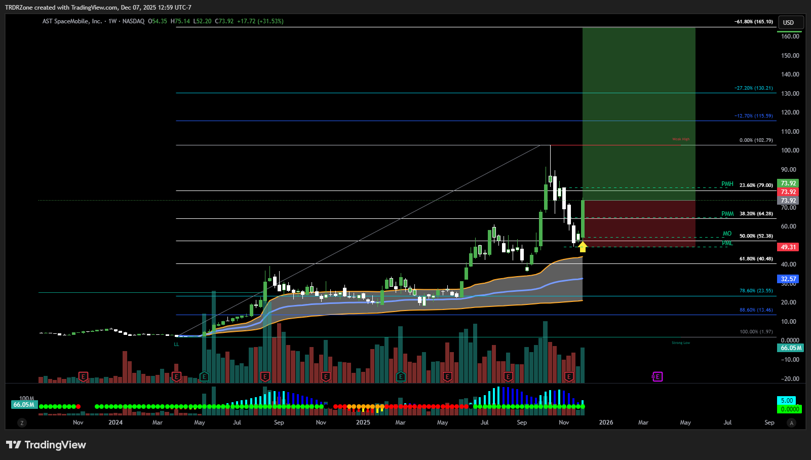Click the 2026 label on the time axis

tap(606, 423)
